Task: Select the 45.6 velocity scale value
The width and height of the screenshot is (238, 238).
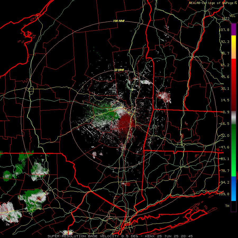Action: point(225,77)
